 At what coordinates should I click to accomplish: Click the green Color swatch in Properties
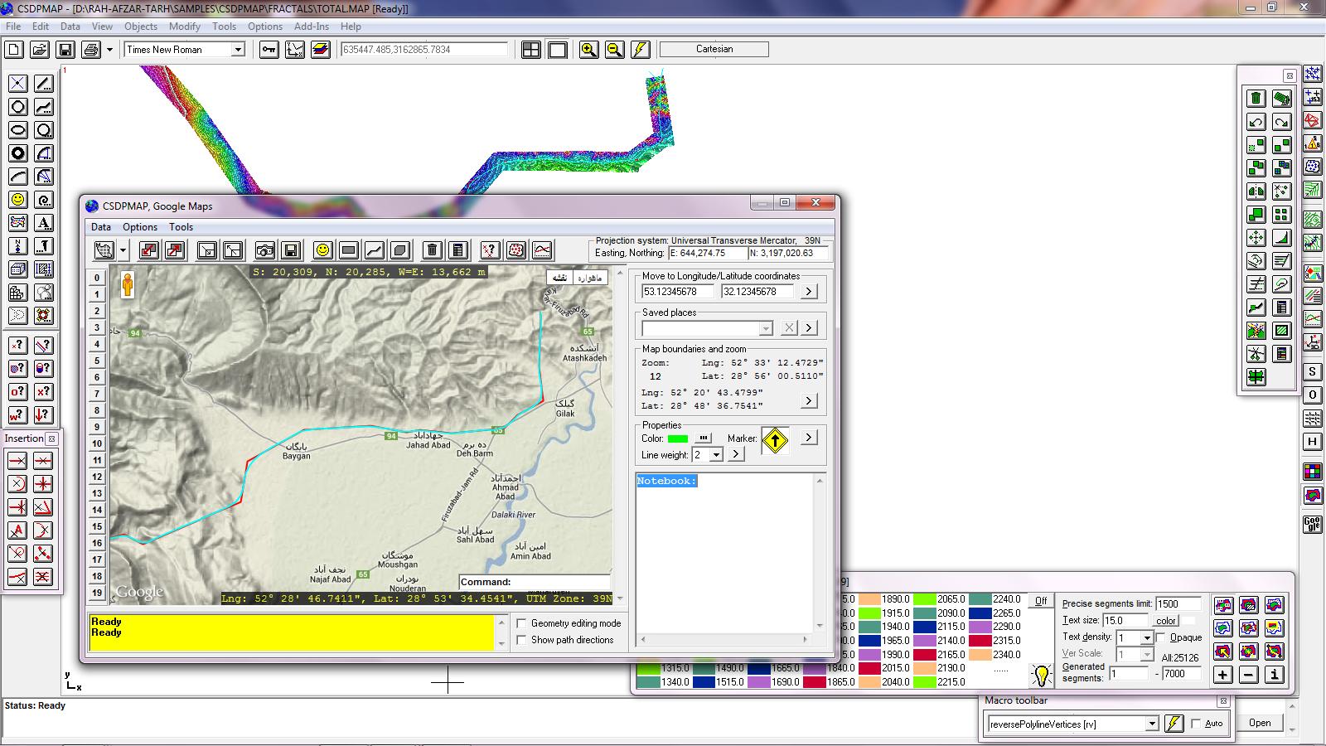click(678, 438)
